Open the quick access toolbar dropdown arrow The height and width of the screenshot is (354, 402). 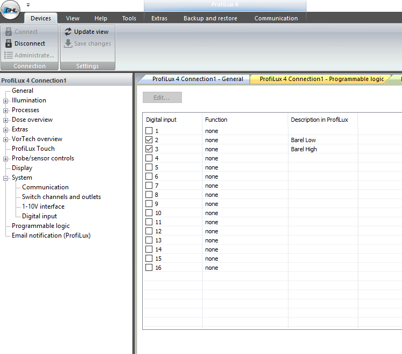click(x=28, y=5)
